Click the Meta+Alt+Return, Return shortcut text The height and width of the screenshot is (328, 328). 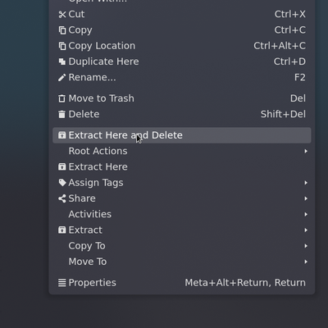click(x=245, y=283)
